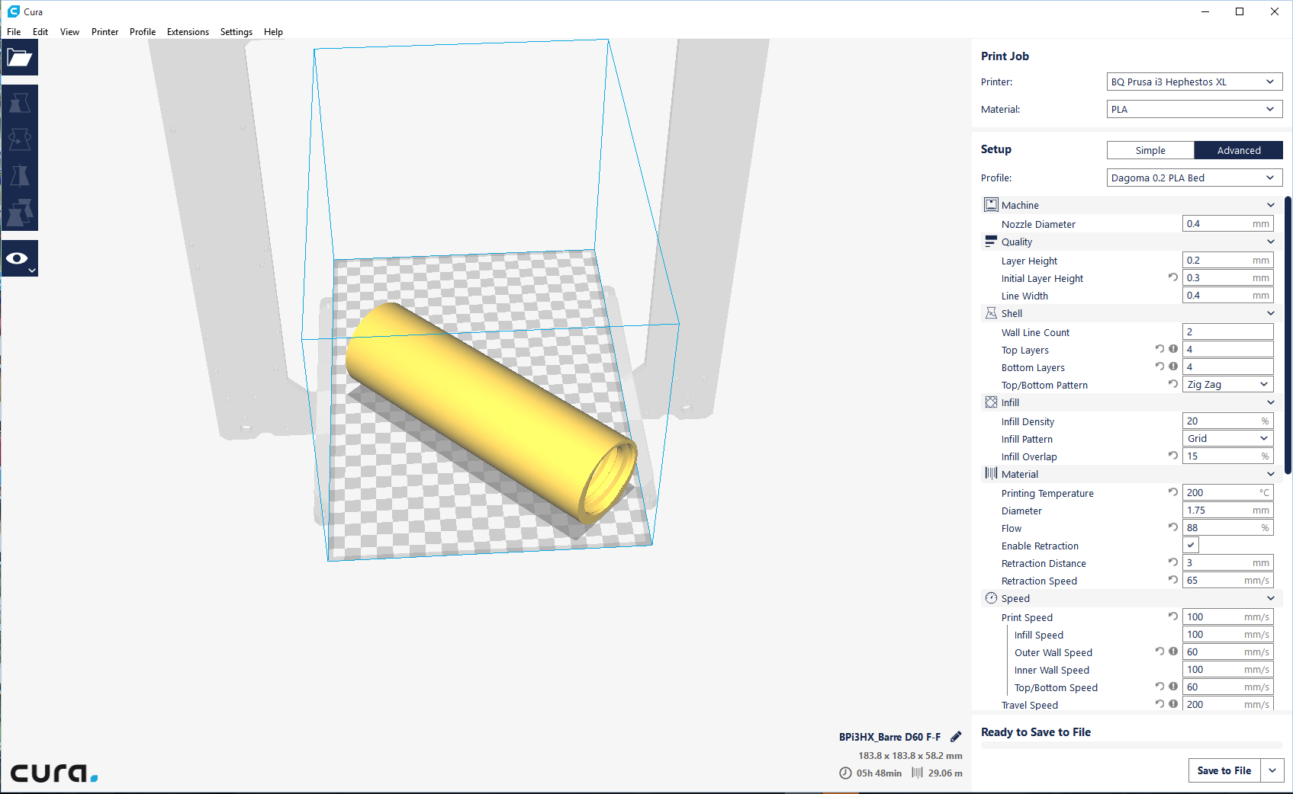
Task: Click the revert arrow beside Bottom Layers
Action: click(x=1160, y=367)
